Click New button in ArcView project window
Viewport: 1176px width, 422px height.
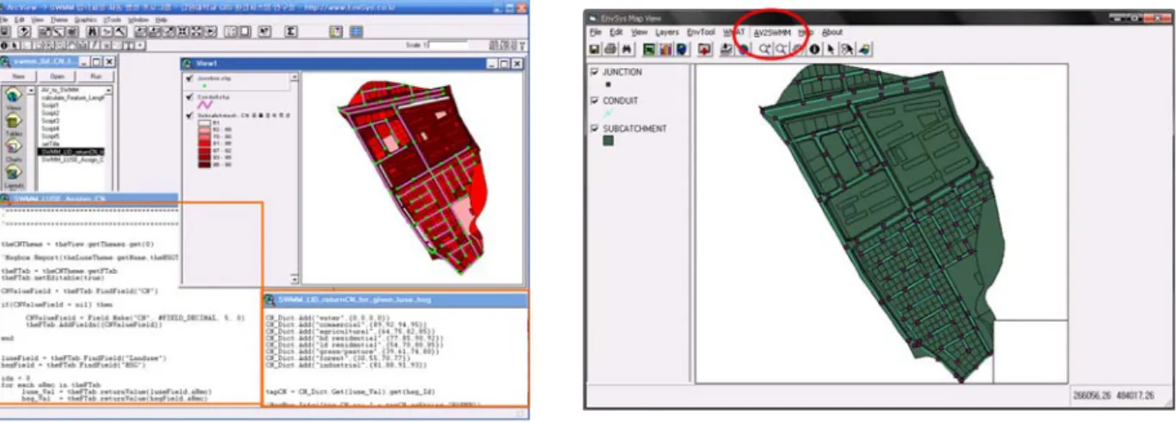[18, 76]
